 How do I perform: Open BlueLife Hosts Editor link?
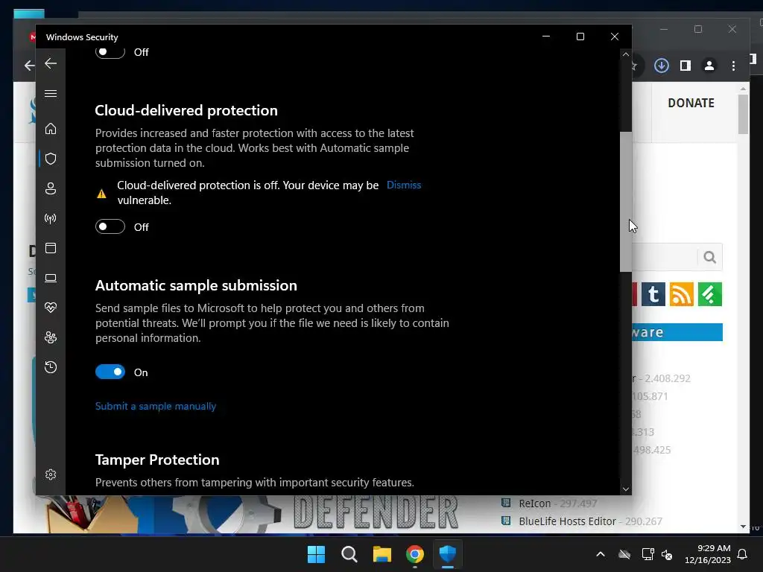[567, 521]
